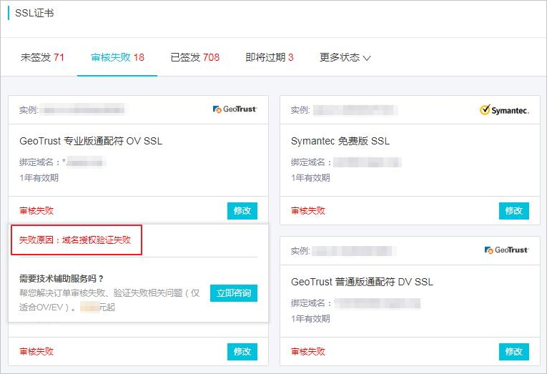Click 1年有效期 on GeoTrust OV SSL card
Image resolution: width=547 pixels, height=374 pixels.
[x=39, y=178]
